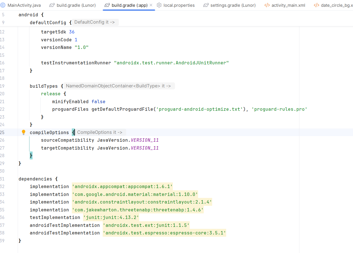Click the 'DefaultConfig it ->' inlay hint
The image size is (353, 253).
(x=95, y=22)
